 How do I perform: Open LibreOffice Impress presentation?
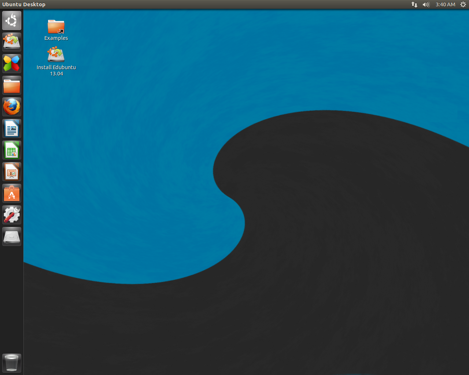coord(12,172)
